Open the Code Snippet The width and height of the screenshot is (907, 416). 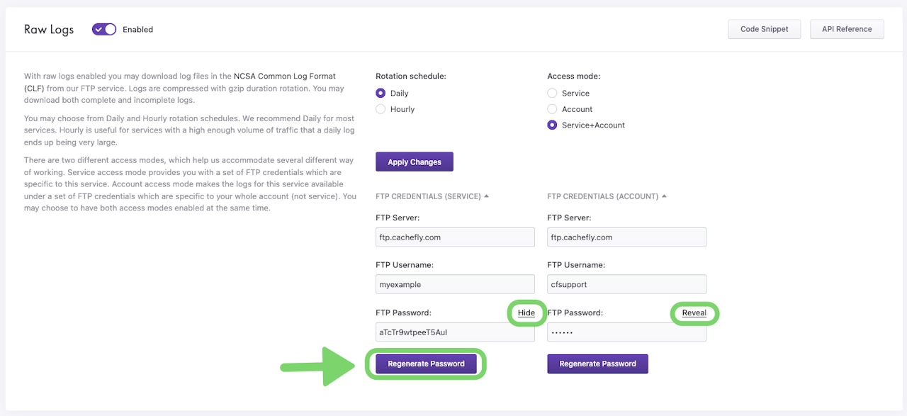764,29
